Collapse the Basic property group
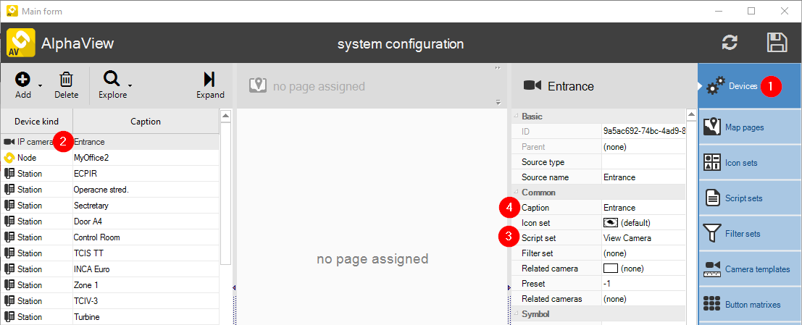Screen dimensions: 802x325 [x=515, y=117]
